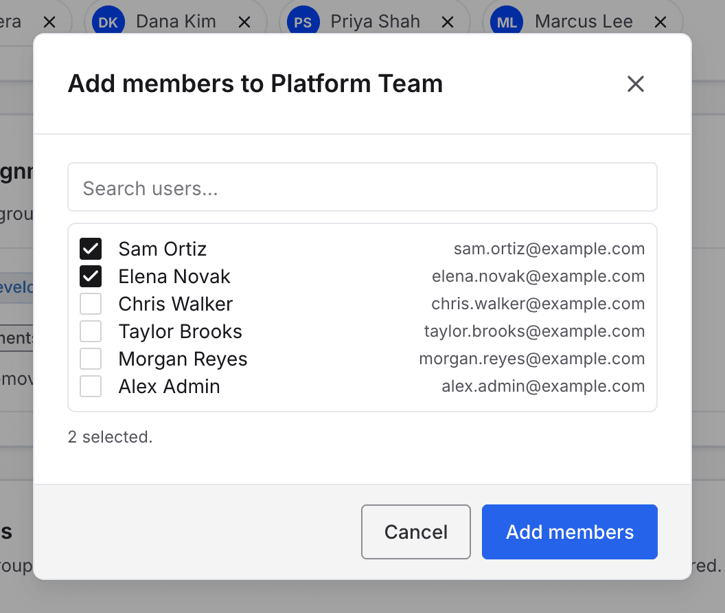Remove Priya Shah chip

(447, 22)
